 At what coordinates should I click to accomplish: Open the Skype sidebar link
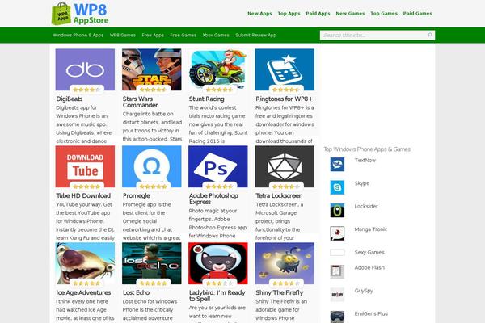(362, 183)
